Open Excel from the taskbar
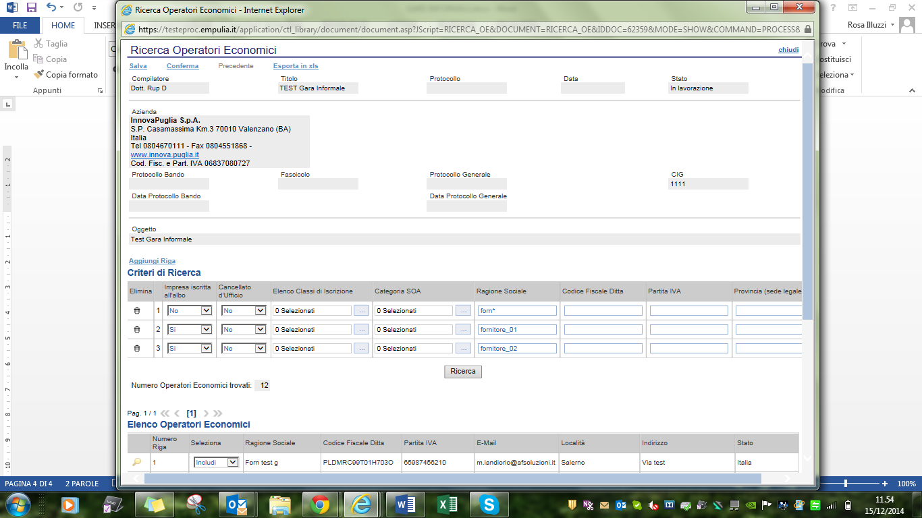The image size is (922, 518). (x=447, y=505)
